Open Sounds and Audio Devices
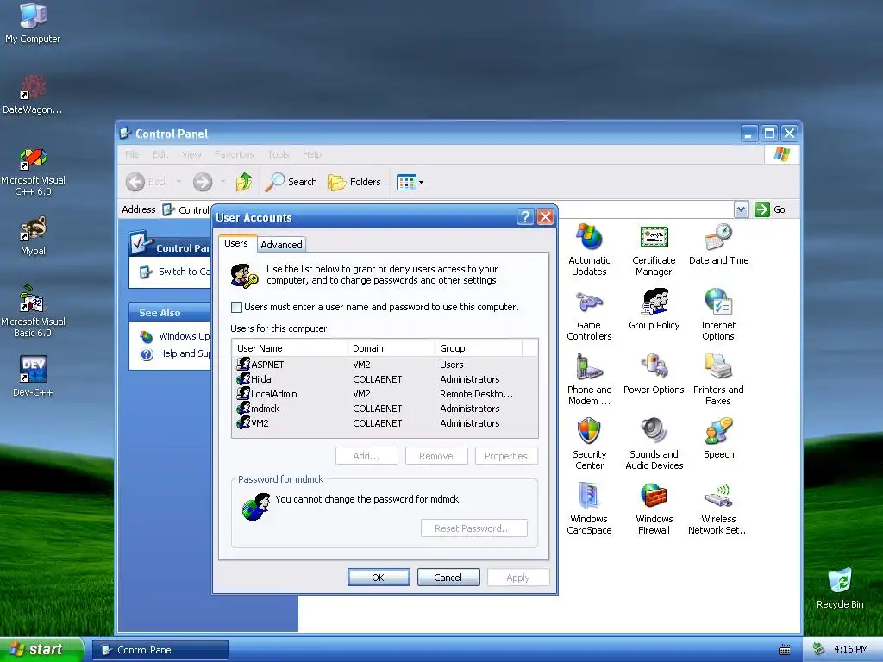 coord(654,444)
